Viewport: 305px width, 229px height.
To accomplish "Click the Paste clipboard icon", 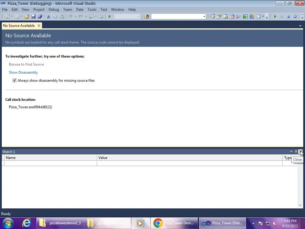I will tap(62, 17).
